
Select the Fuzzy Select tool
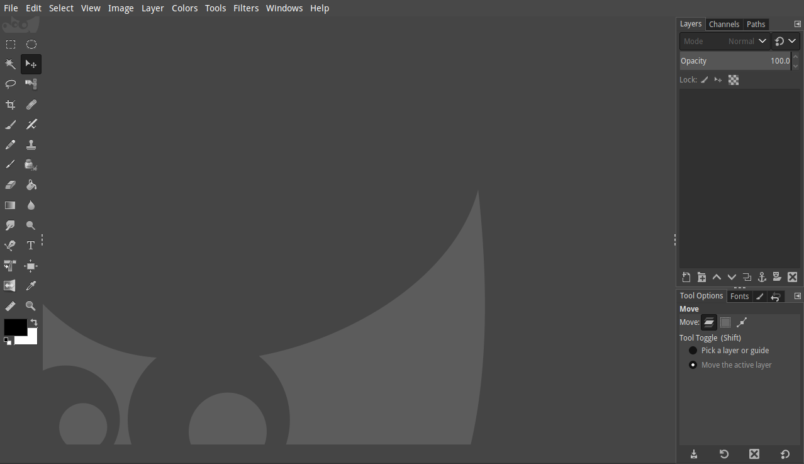(x=10, y=64)
